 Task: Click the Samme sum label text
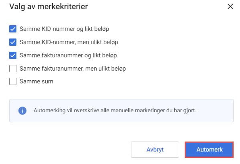(36, 81)
